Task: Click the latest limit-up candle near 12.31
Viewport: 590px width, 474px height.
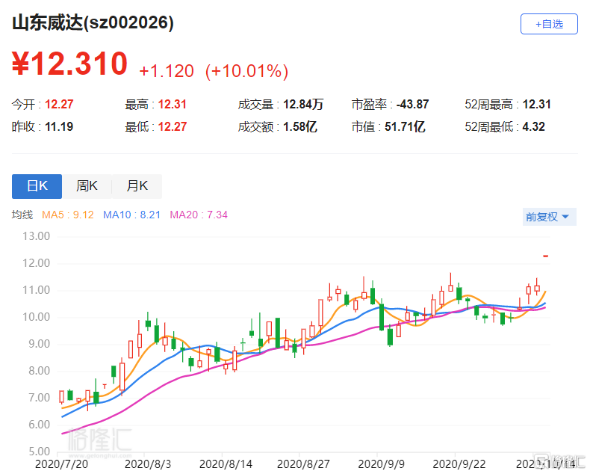Action: coord(546,256)
